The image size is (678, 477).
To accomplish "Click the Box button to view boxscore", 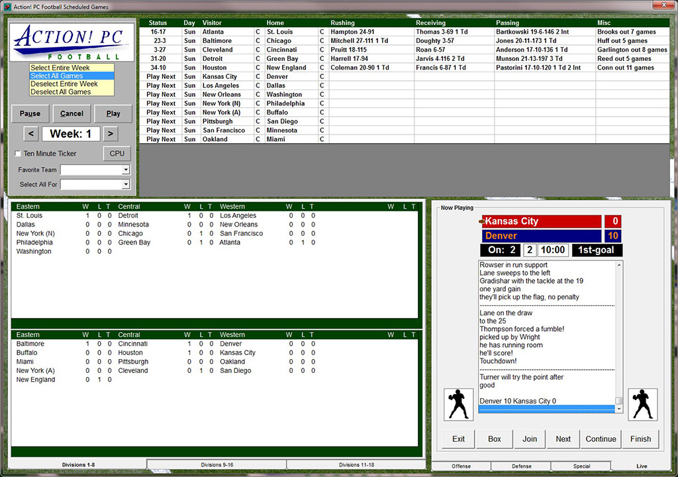I will pyautogui.click(x=495, y=439).
